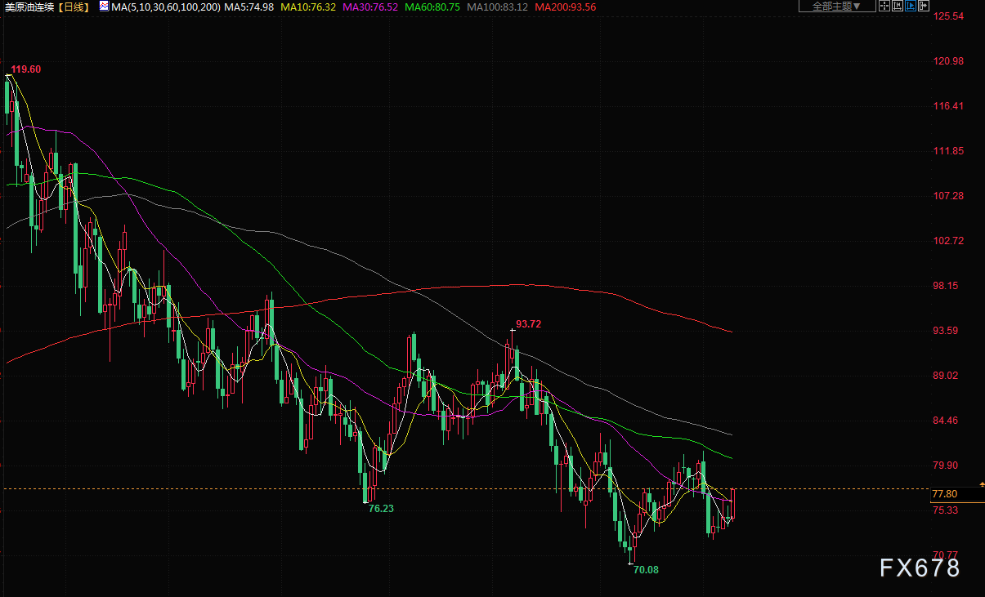The height and width of the screenshot is (597, 985).
Task: Click the 70.08 lowest price label
Action: pyautogui.click(x=646, y=569)
